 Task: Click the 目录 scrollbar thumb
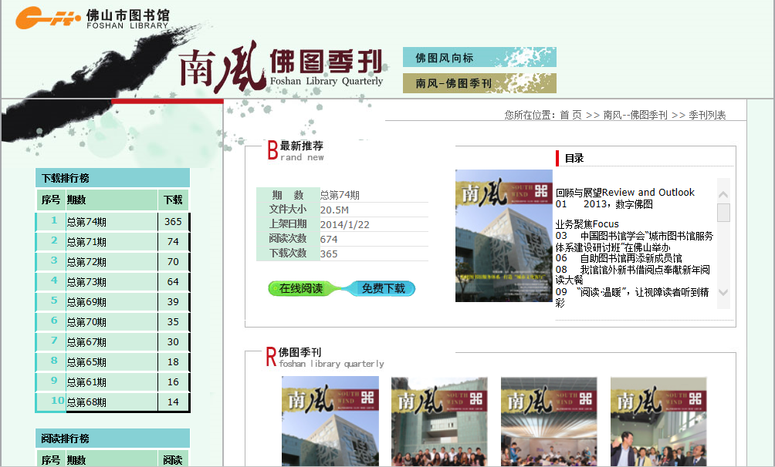coord(723,212)
